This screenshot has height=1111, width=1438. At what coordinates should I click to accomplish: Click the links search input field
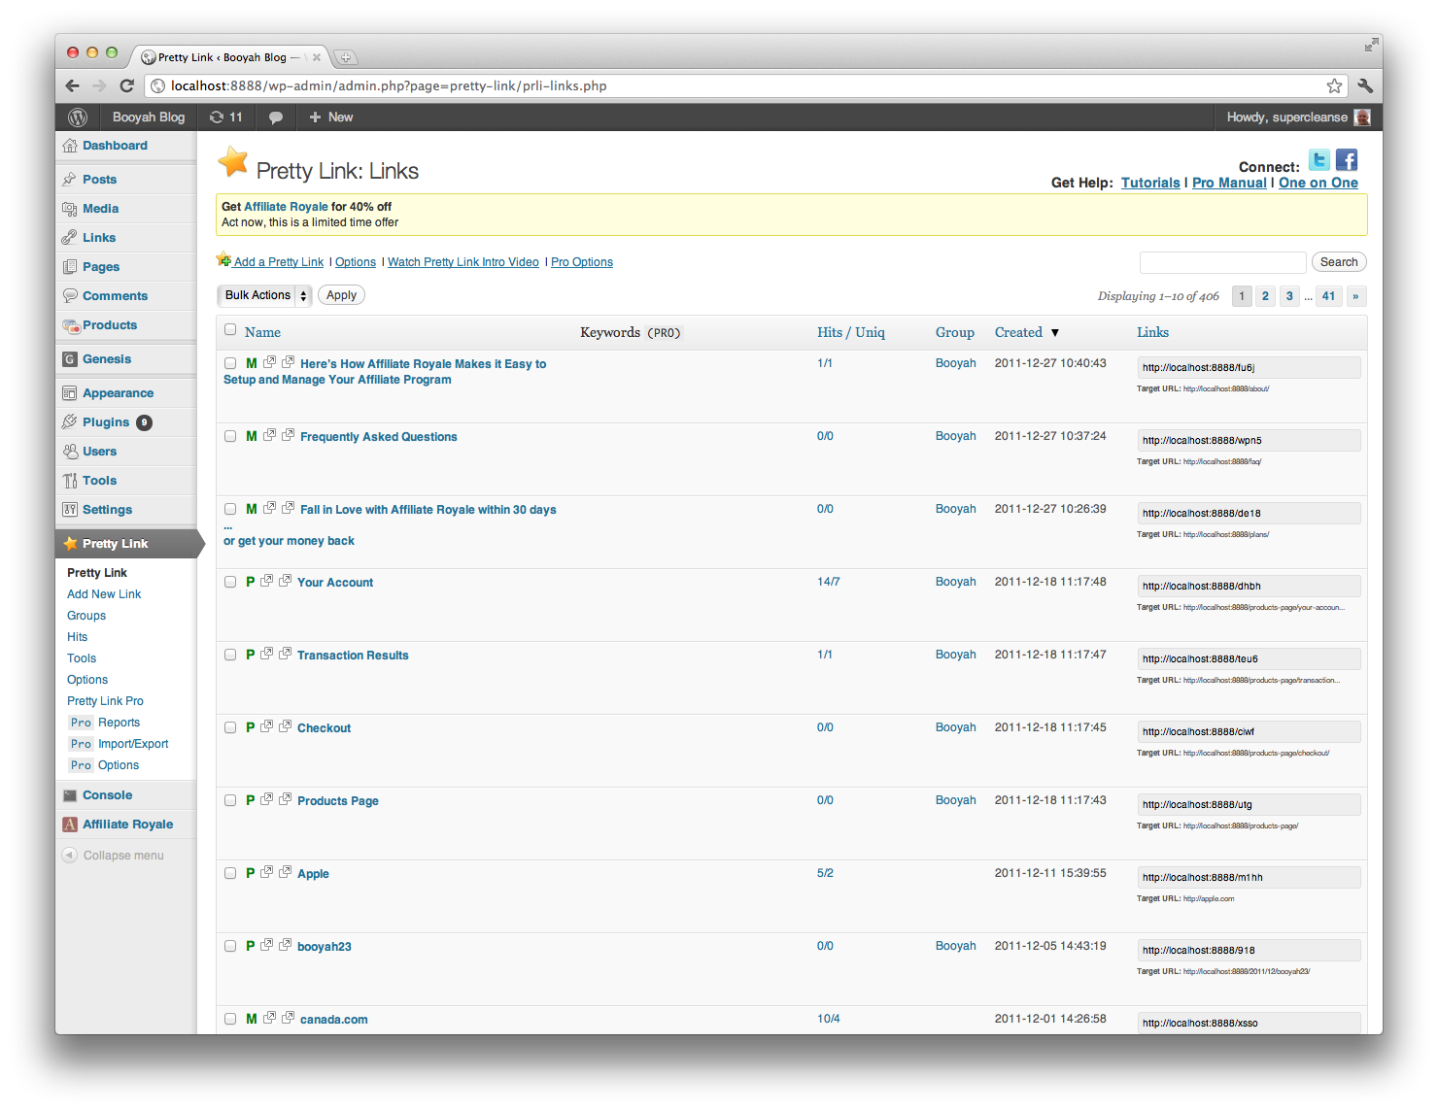click(x=1222, y=262)
